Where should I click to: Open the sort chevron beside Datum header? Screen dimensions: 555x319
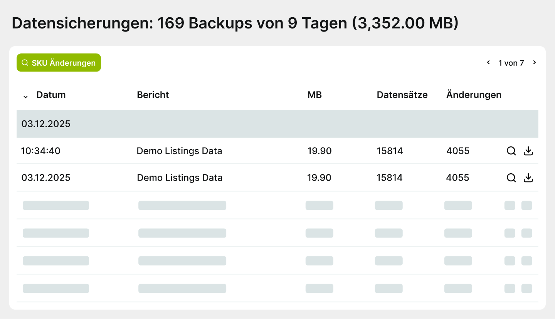25,96
